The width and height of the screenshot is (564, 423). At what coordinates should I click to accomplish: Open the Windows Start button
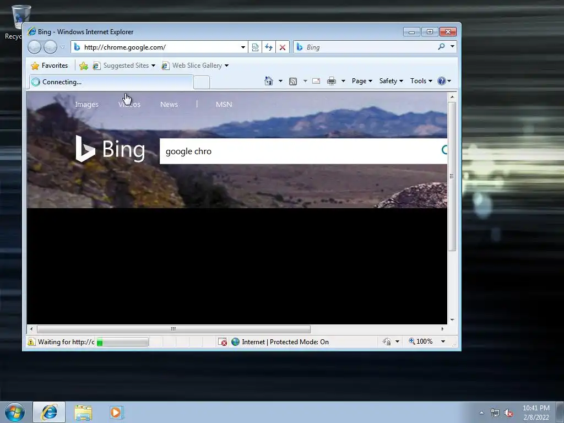(x=15, y=412)
